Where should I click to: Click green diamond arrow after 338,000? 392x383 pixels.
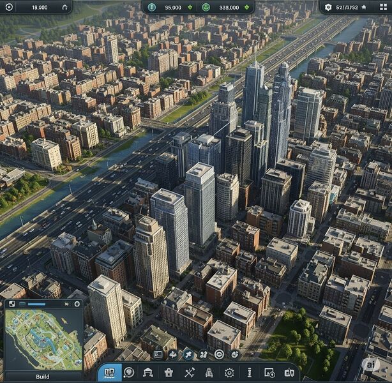pos(247,7)
